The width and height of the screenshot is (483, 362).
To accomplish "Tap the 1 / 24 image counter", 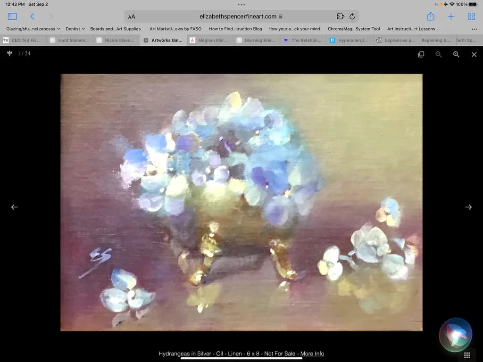I will coord(24,53).
